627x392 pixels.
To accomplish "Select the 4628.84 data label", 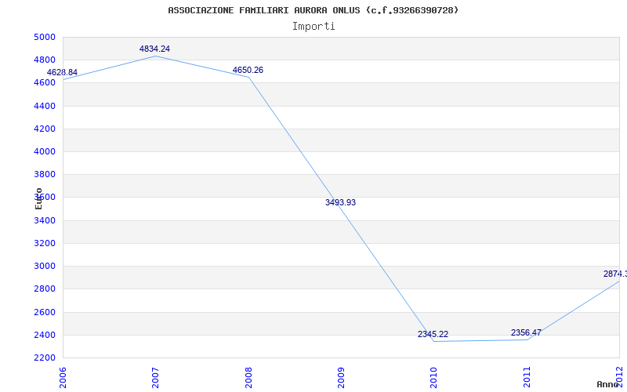I will 62,72.
